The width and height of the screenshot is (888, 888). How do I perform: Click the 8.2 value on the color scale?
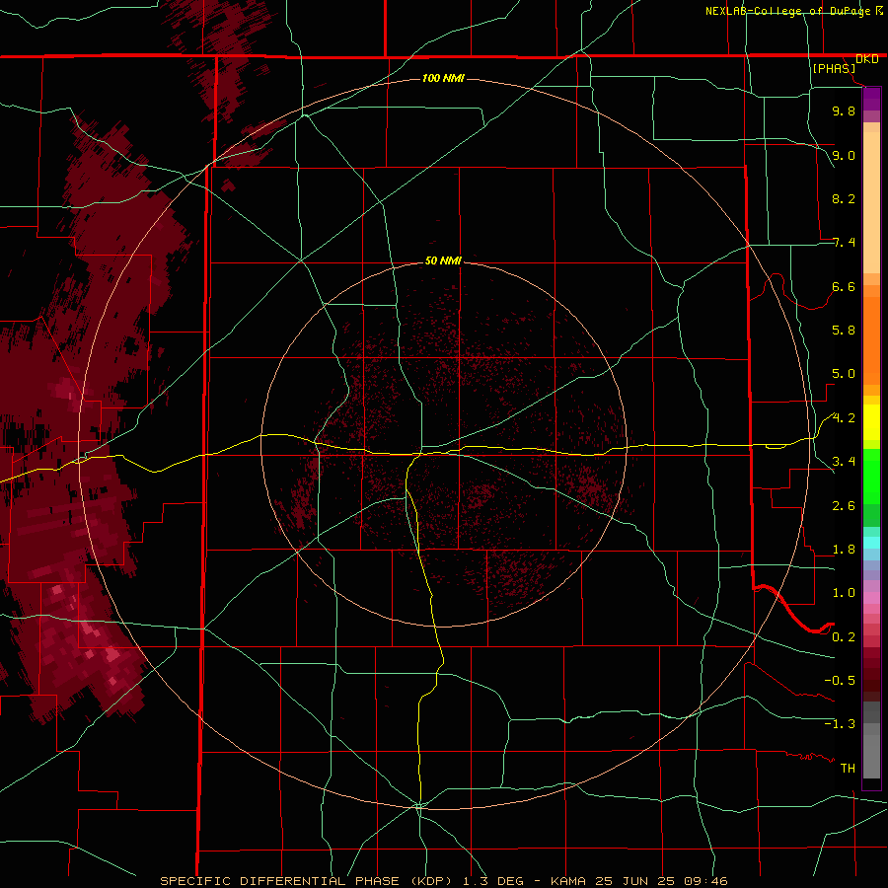pos(844,198)
